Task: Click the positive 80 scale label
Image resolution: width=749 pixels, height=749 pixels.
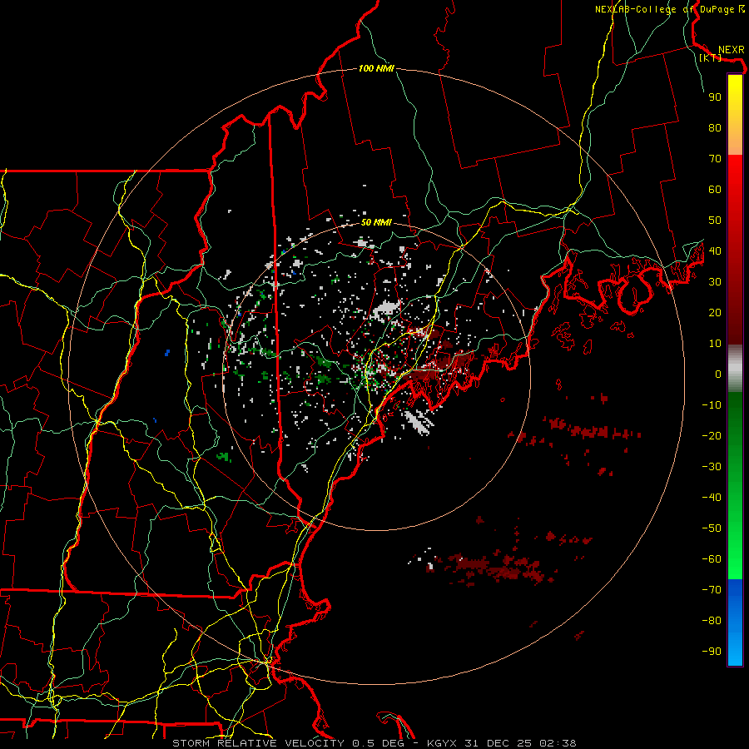Action: click(x=715, y=127)
